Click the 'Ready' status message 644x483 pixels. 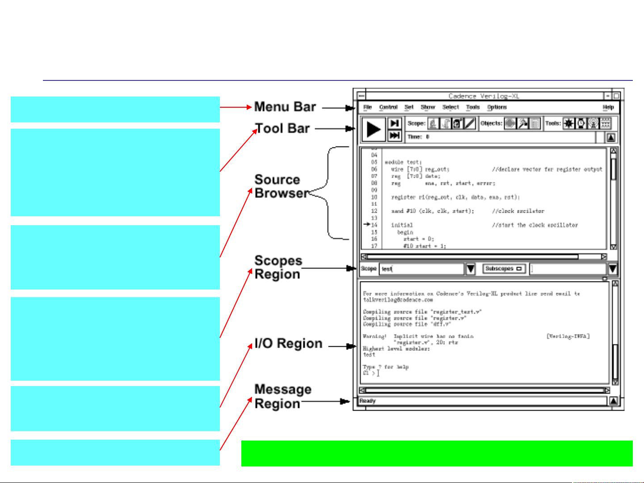click(368, 401)
